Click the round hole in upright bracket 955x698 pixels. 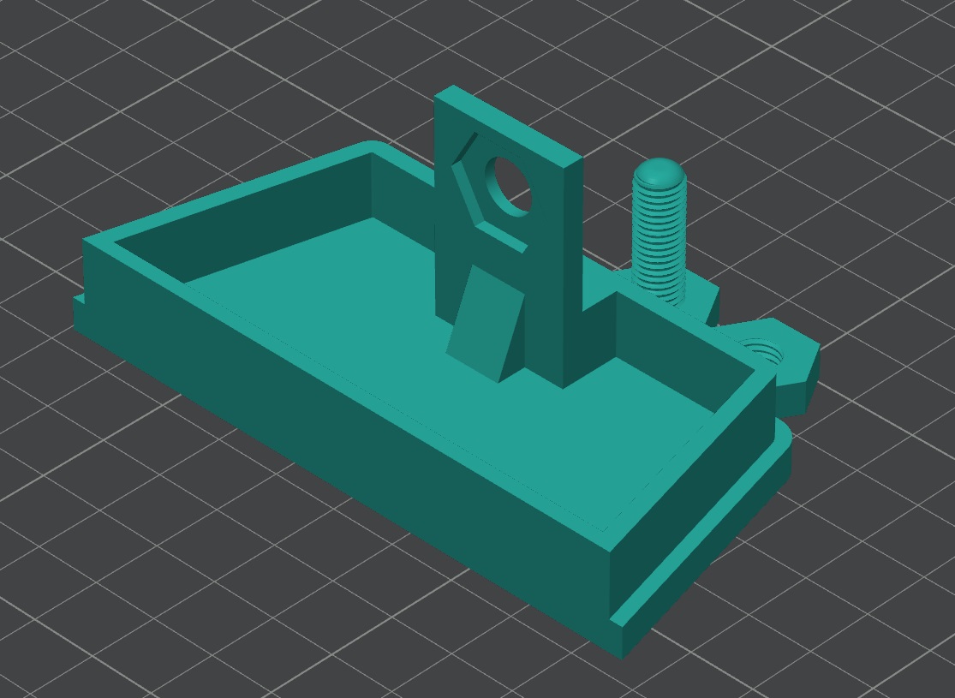[509, 187]
